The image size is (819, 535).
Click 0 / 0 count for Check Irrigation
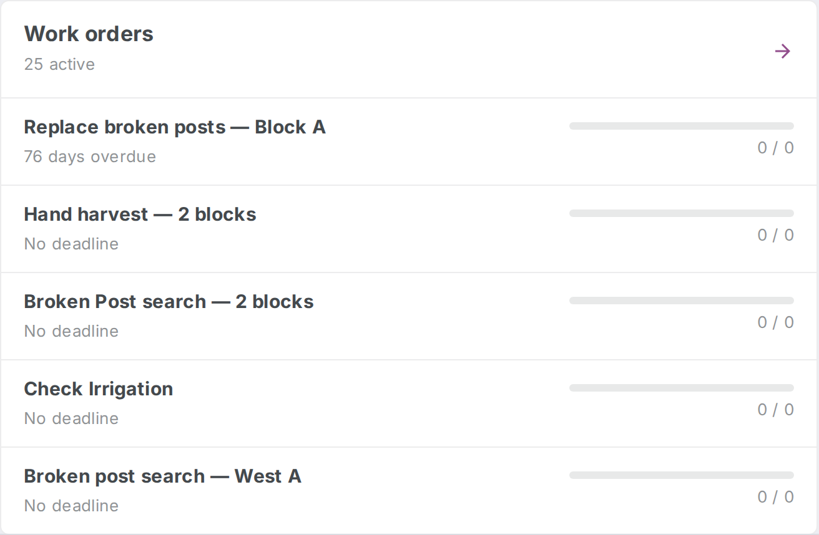[x=775, y=410]
